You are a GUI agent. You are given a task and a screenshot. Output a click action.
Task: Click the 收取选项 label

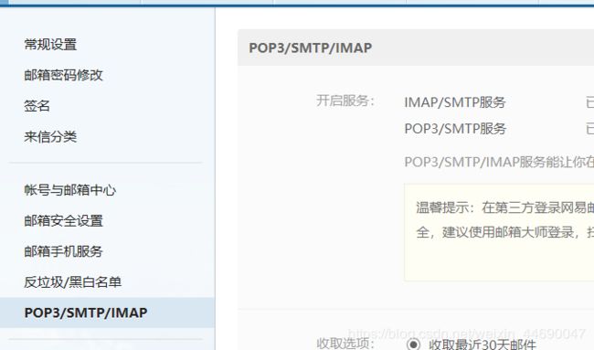pyautogui.click(x=345, y=344)
